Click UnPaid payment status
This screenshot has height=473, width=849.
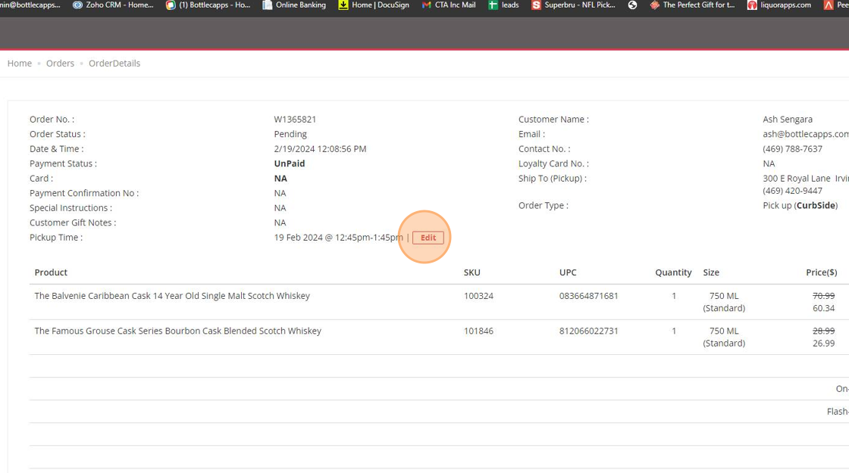coord(289,163)
